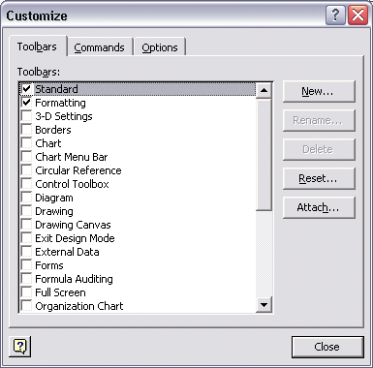This screenshot has height=368, width=373.
Task: Select the 3-D Settings list entry text
Action: (x=64, y=116)
